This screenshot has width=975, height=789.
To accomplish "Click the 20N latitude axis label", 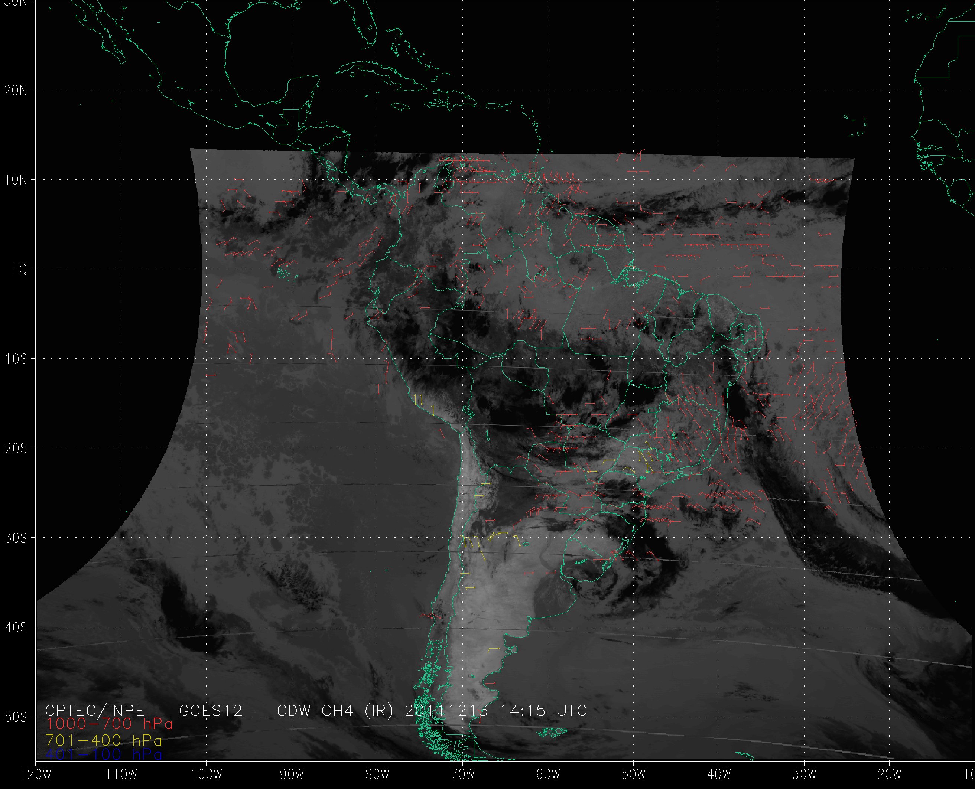I will click(16, 91).
